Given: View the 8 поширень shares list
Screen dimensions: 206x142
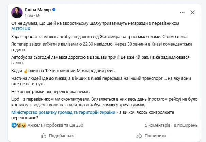Looking at the screenshot, I should click(186, 125).
